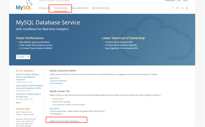The image size is (205, 127).
Task: Click Learn More under MySQL Cluster CGE
Action: (x=55, y=108)
